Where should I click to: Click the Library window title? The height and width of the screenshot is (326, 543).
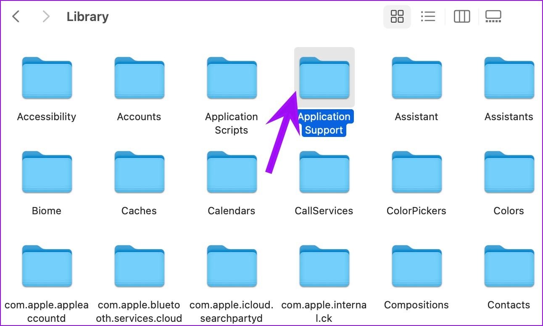(x=87, y=17)
